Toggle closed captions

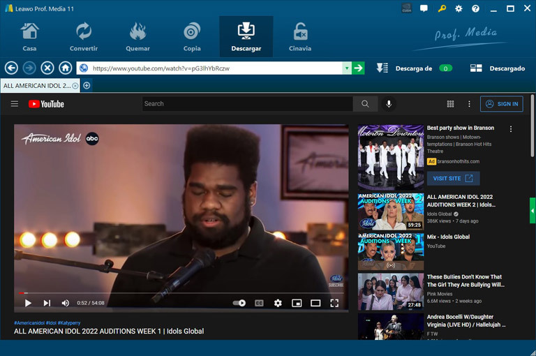click(259, 303)
